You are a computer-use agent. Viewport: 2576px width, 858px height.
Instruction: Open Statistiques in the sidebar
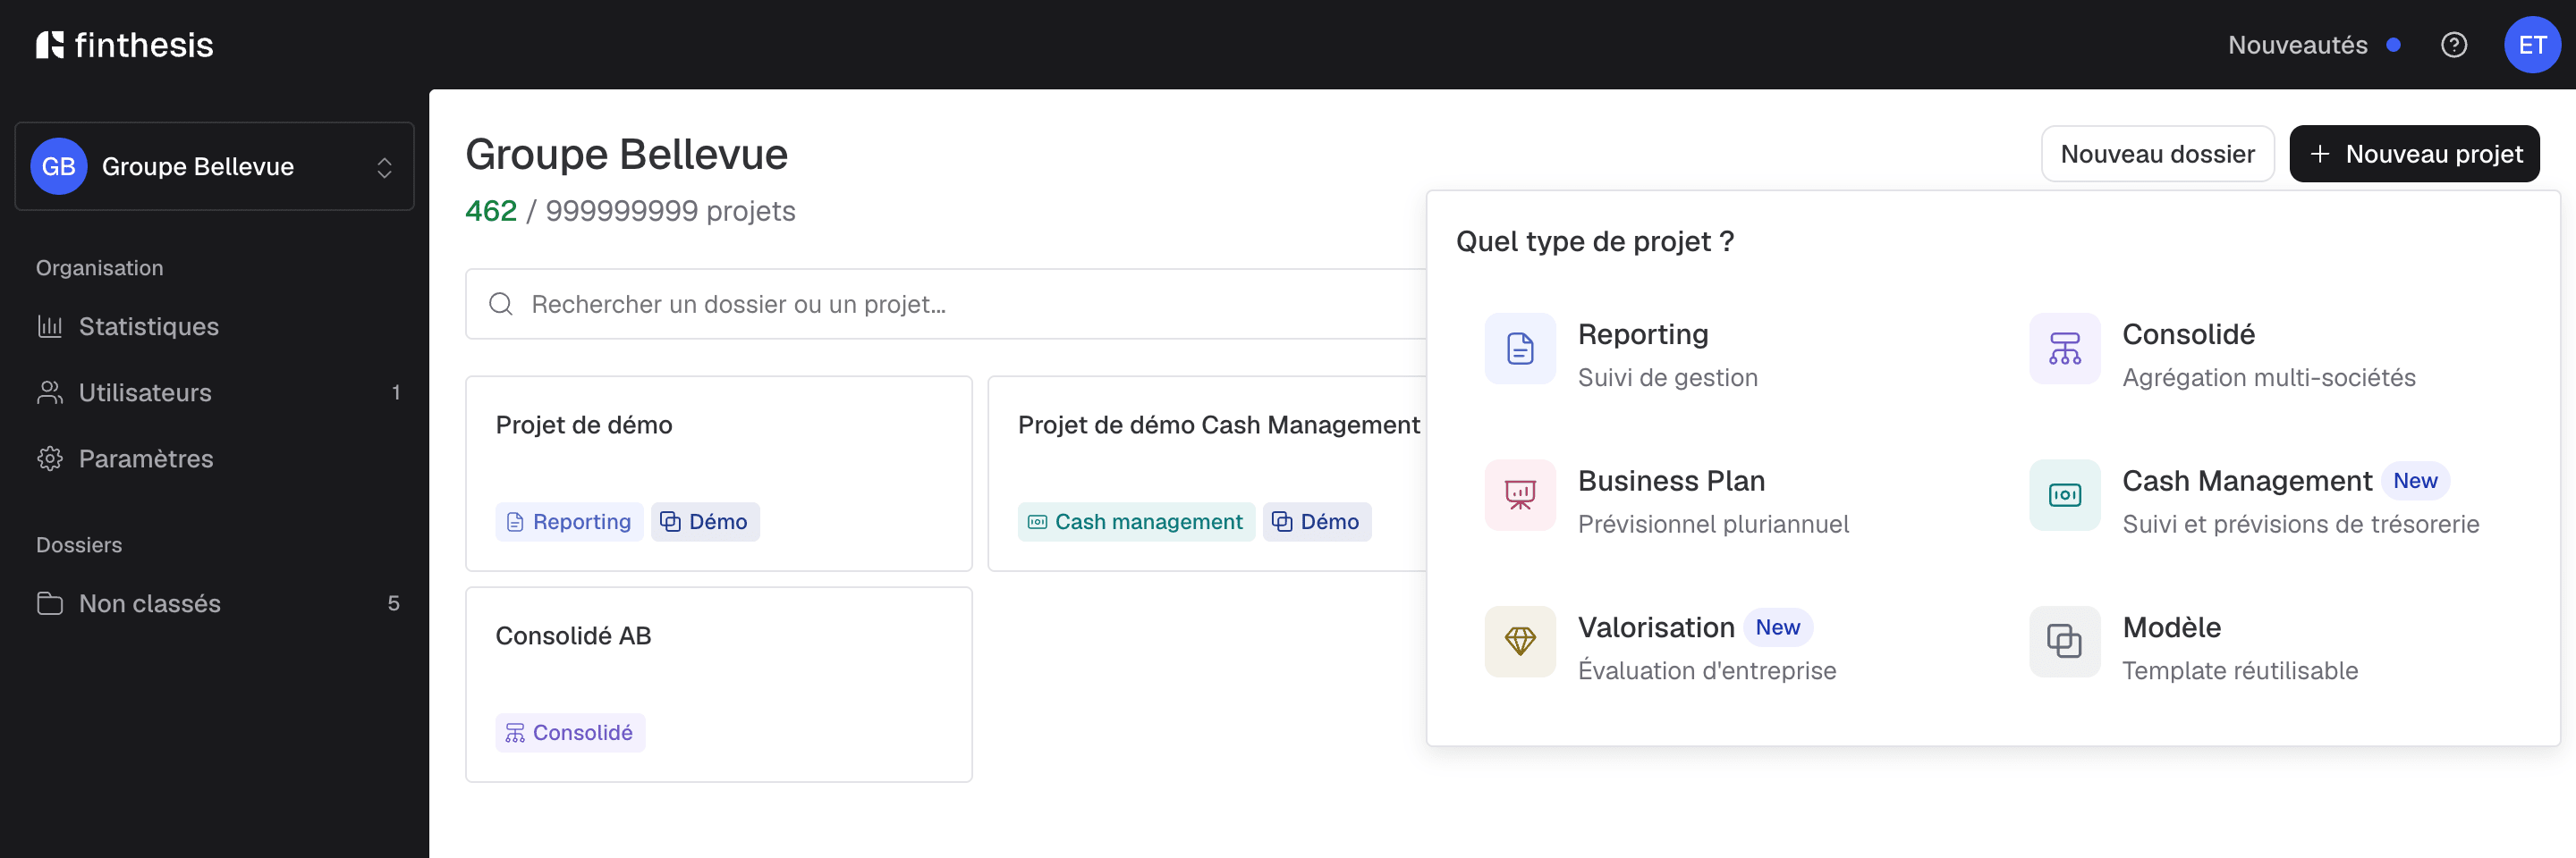(214, 326)
